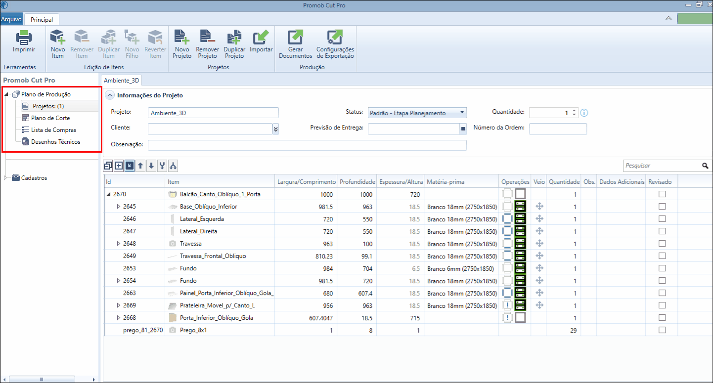The image size is (713, 383).
Task: Toggle the Id view button in the table toolbar
Action: point(130,166)
